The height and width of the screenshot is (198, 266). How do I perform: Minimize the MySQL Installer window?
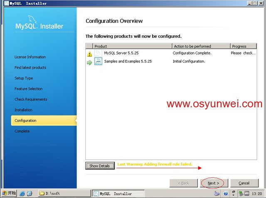click(x=249, y=3)
